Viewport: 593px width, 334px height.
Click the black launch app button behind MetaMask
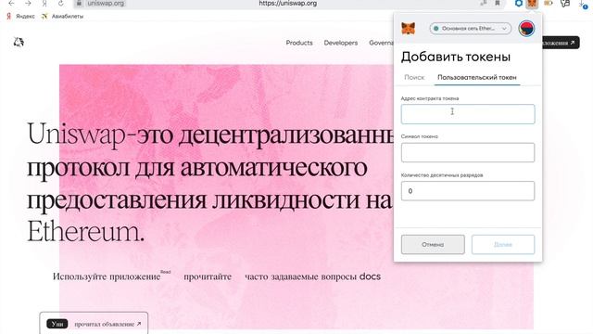click(561, 43)
